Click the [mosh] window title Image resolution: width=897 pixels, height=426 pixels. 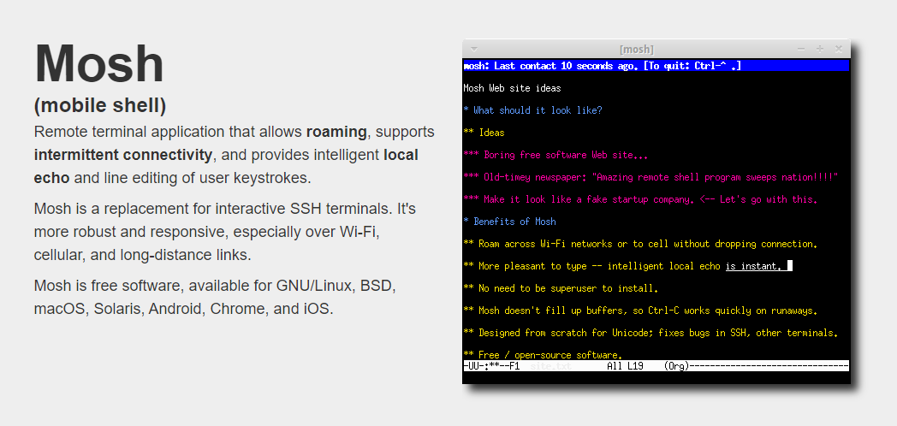click(x=636, y=50)
